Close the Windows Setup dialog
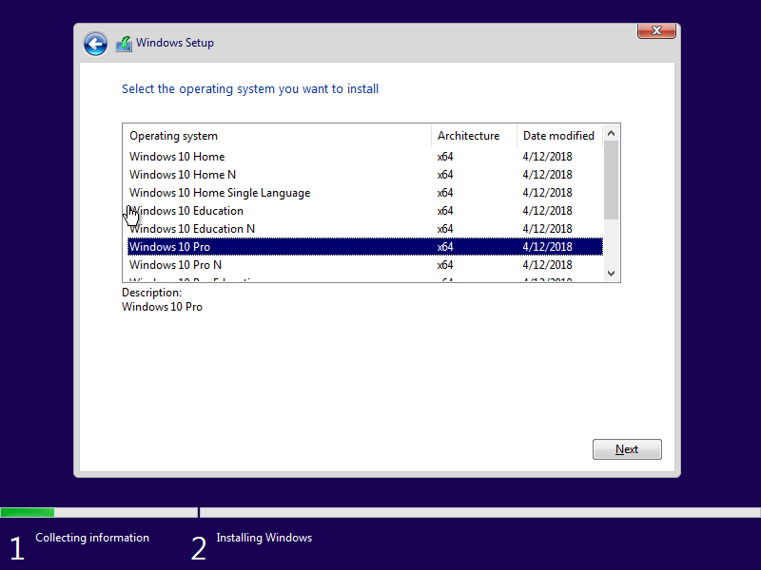The height and width of the screenshot is (570, 761). coord(656,30)
